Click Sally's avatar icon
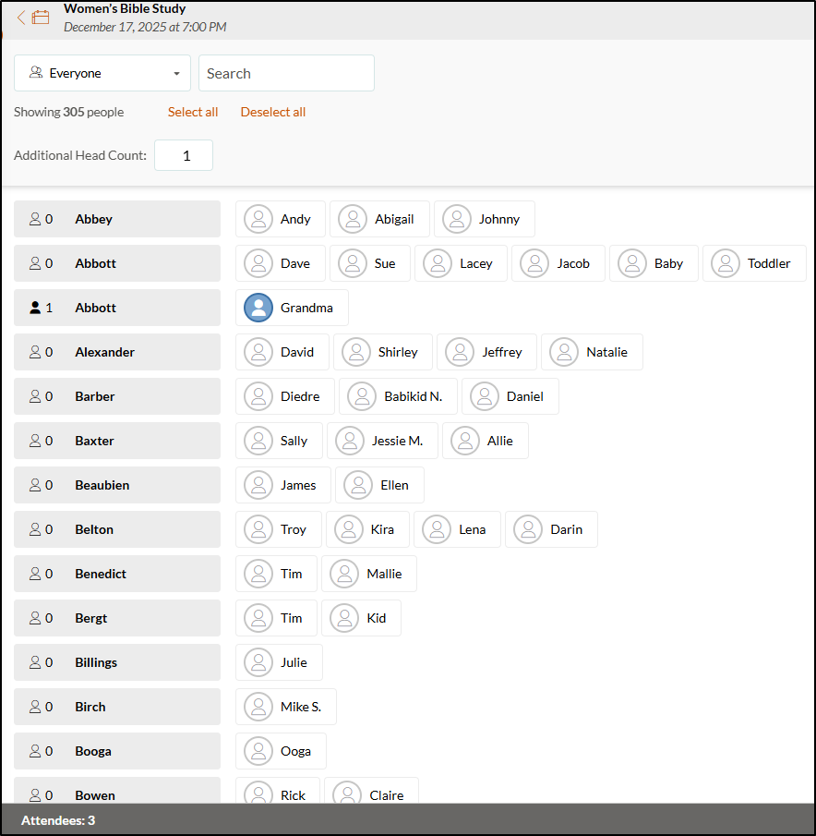The height and width of the screenshot is (836, 816). [258, 441]
